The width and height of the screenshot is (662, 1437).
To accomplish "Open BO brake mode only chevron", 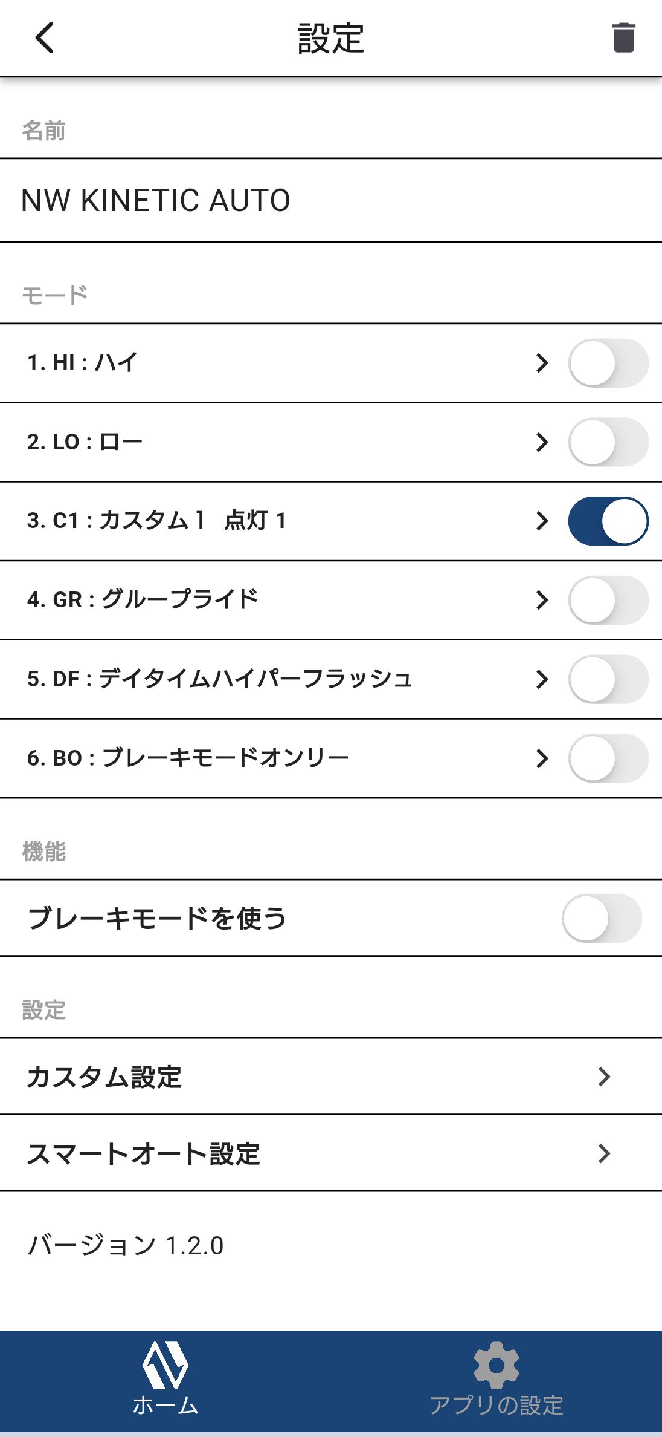I will [x=542, y=758].
